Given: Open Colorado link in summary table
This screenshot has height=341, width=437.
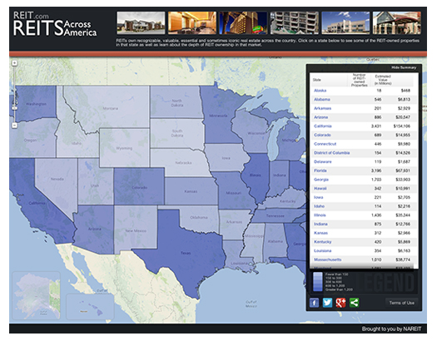Looking at the screenshot, I should tap(322, 135).
